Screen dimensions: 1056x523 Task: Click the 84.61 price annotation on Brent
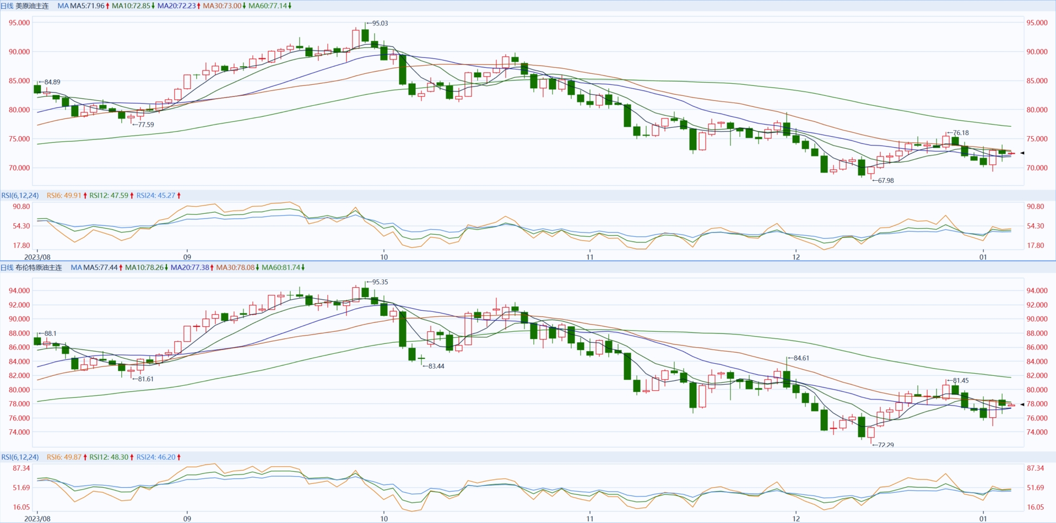coord(798,358)
